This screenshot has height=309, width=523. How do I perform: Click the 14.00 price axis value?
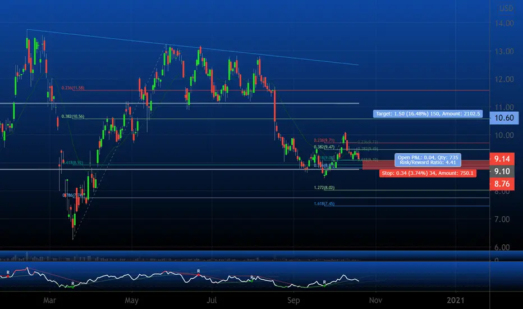click(504, 24)
